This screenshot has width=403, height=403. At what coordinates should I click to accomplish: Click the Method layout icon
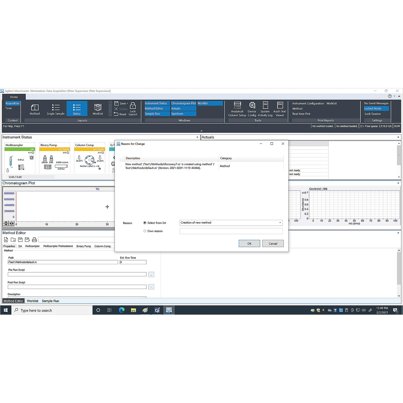pyautogui.click(x=35, y=108)
